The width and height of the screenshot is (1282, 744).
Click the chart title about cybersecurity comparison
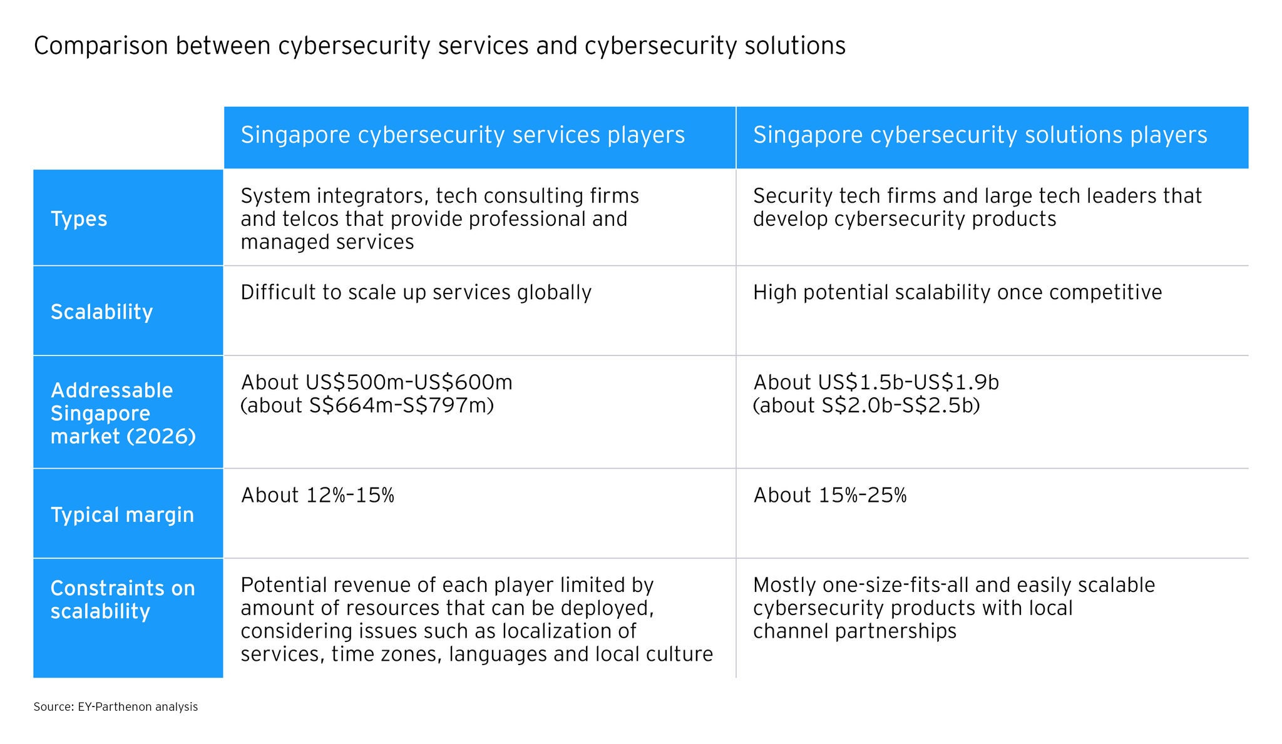point(439,46)
